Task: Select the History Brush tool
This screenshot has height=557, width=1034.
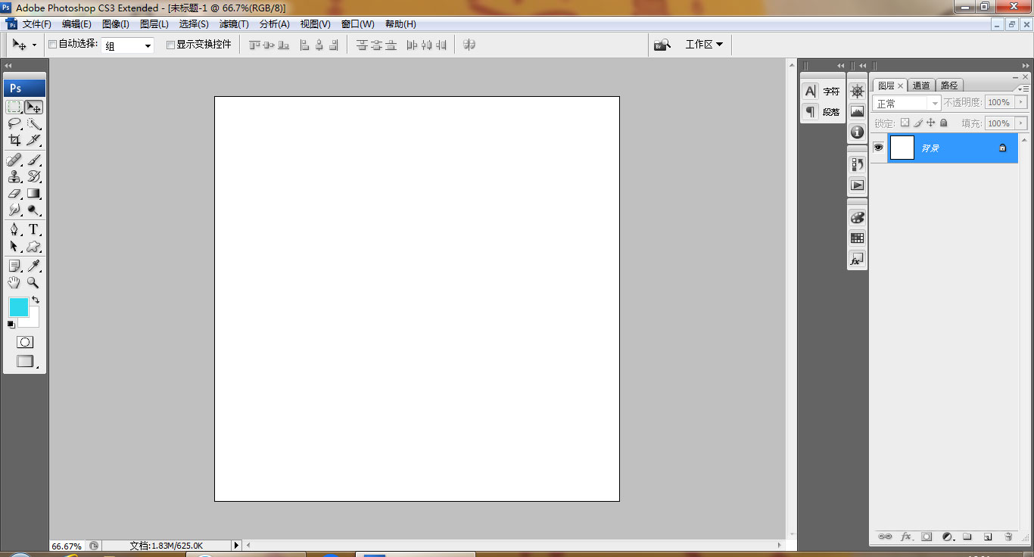Action: (x=34, y=177)
